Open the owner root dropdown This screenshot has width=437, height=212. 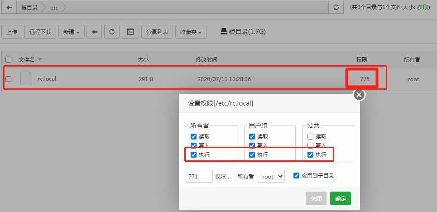tap(271, 176)
